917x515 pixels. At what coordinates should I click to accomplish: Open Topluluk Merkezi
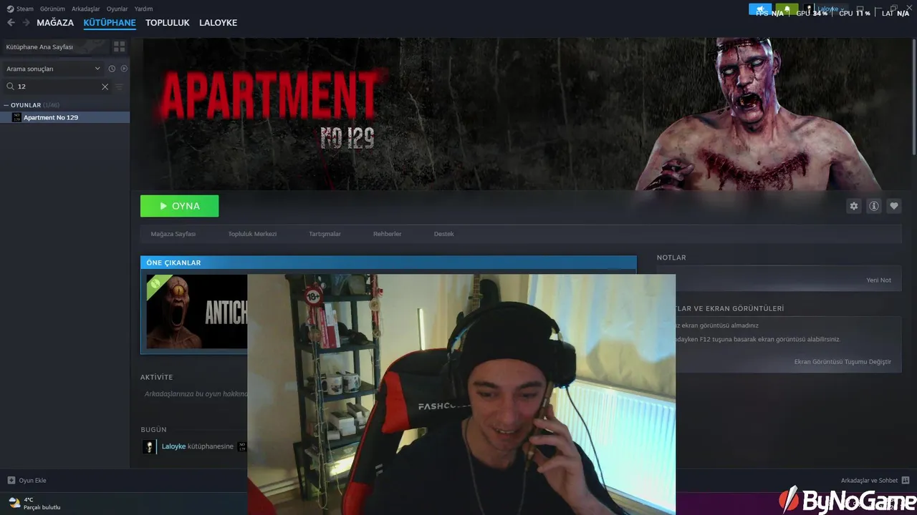coord(252,234)
